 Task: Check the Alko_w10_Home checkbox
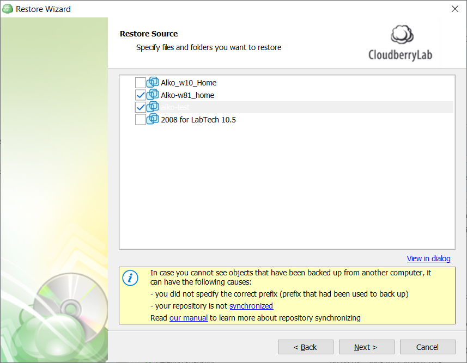click(x=140, y=83)
